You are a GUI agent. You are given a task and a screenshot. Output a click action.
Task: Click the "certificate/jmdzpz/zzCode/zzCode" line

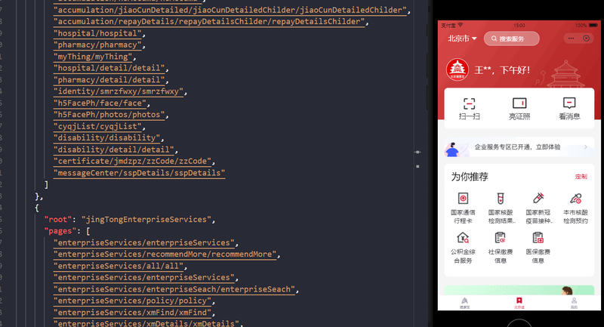pos(134,162)
